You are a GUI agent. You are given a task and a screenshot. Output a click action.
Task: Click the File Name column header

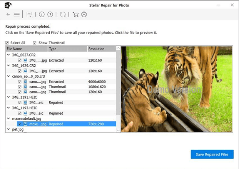(x=27, y=49)
